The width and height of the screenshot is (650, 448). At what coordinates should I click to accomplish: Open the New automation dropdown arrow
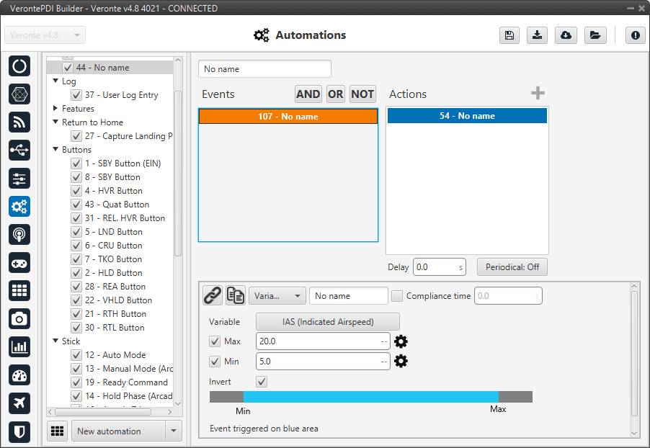pyautogui.click(x=173, y=431)
